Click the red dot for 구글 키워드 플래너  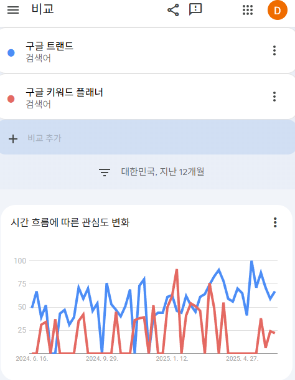(11, 99)
